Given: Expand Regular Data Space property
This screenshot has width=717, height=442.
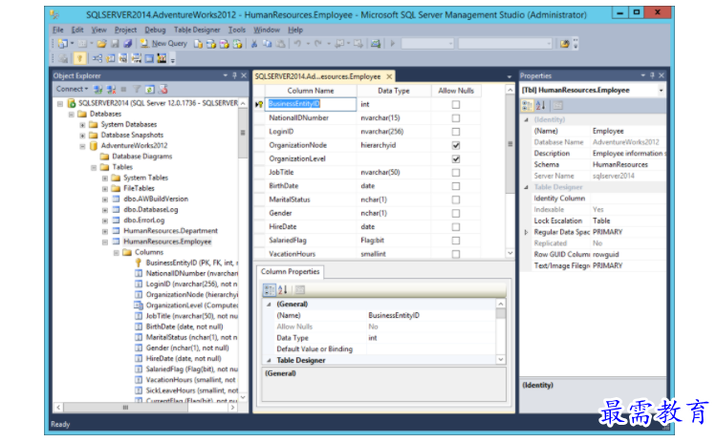Looking at the screenshot, I should pos(527,232).
